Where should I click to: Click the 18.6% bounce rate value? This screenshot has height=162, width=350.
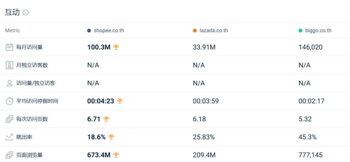pyautogui.click(x=97, y=137)
